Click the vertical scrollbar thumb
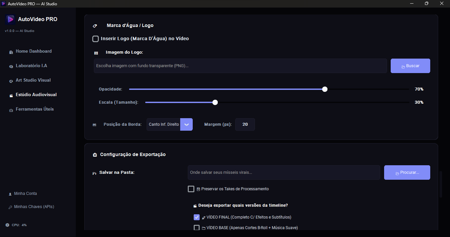Image resolution: width=450 pixels, height=237 pixels. 441,184
